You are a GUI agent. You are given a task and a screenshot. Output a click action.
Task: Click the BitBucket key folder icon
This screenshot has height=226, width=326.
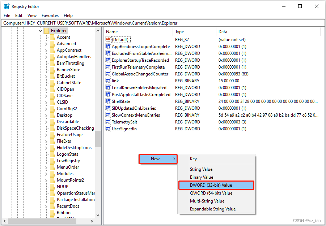tap(52, 76)
